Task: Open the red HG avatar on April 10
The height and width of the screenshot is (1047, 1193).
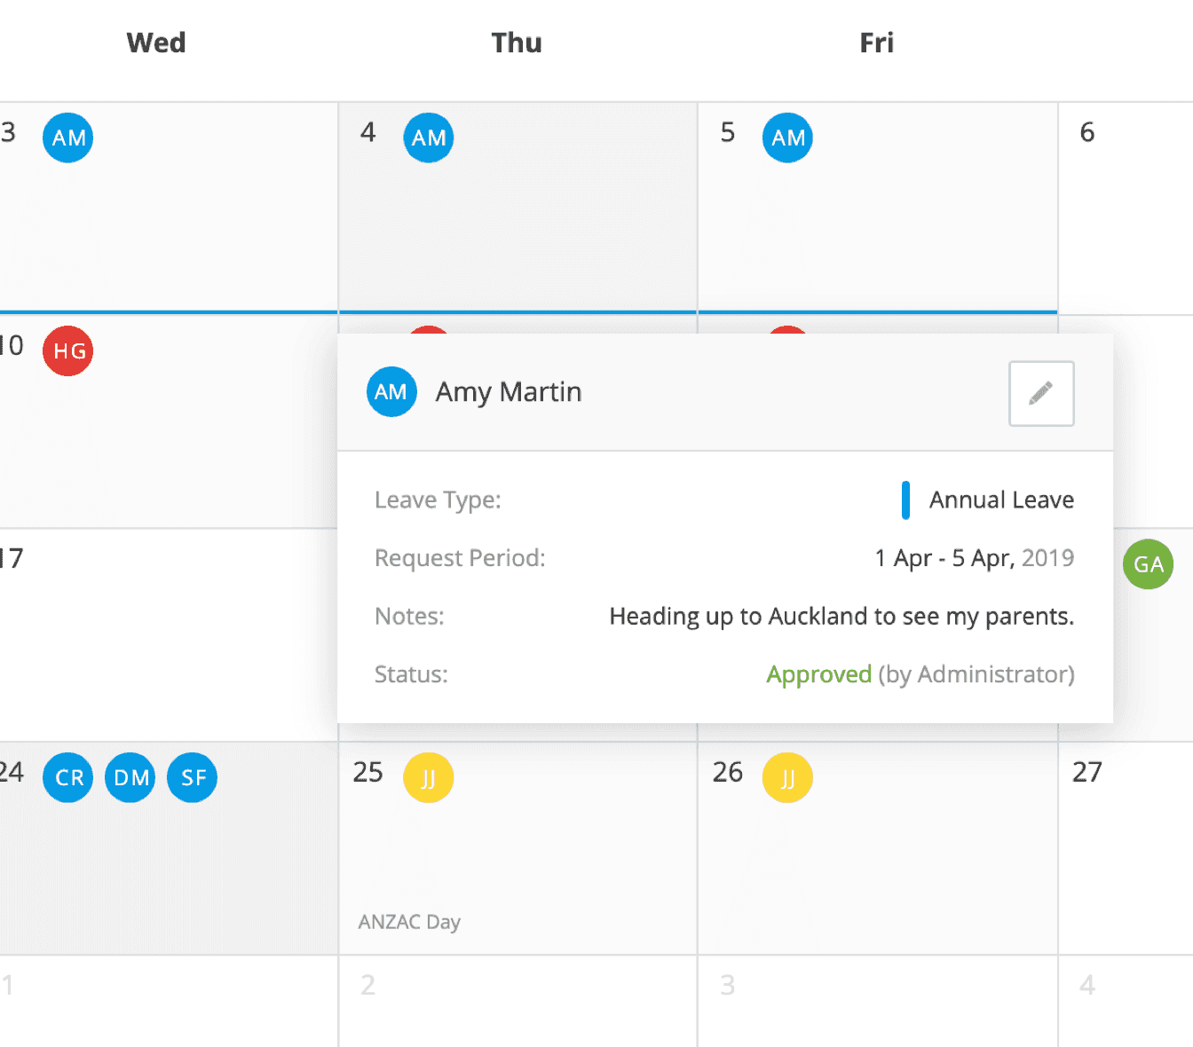Action: tap(67, 351)
